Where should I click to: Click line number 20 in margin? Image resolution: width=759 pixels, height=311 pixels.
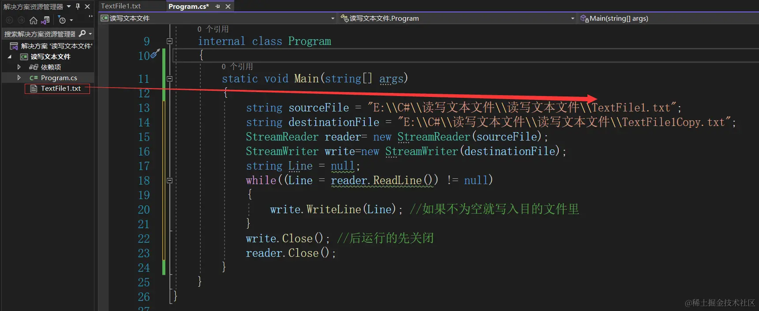[x=144, y=210]
